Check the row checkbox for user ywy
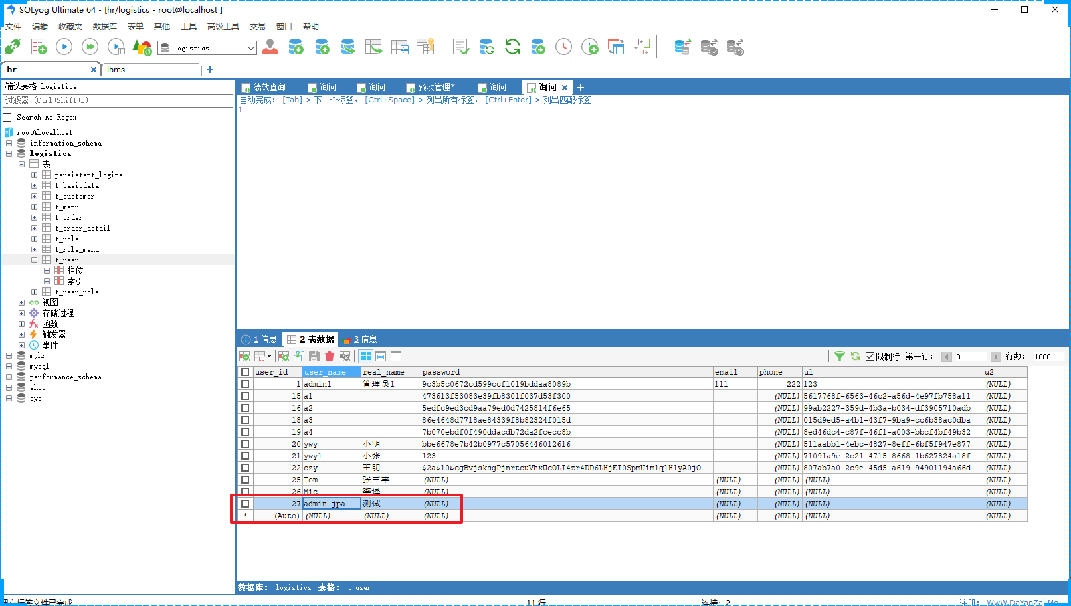The image size is (1071, 606). click(x=245, y=444)
